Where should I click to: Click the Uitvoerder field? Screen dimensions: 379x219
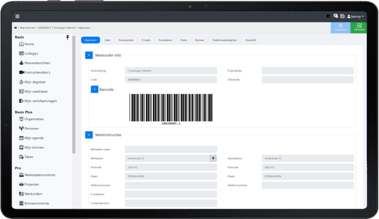coord(308,80)
